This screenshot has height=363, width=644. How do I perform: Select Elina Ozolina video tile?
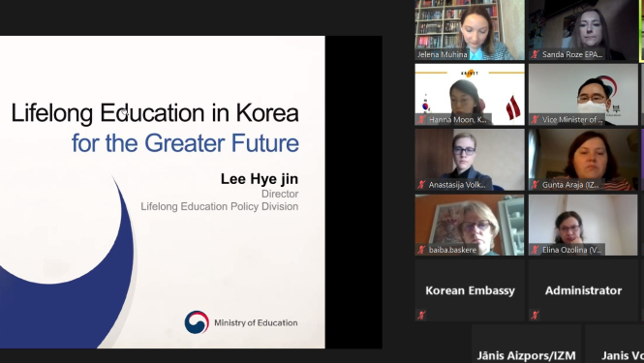coord(583,225)
